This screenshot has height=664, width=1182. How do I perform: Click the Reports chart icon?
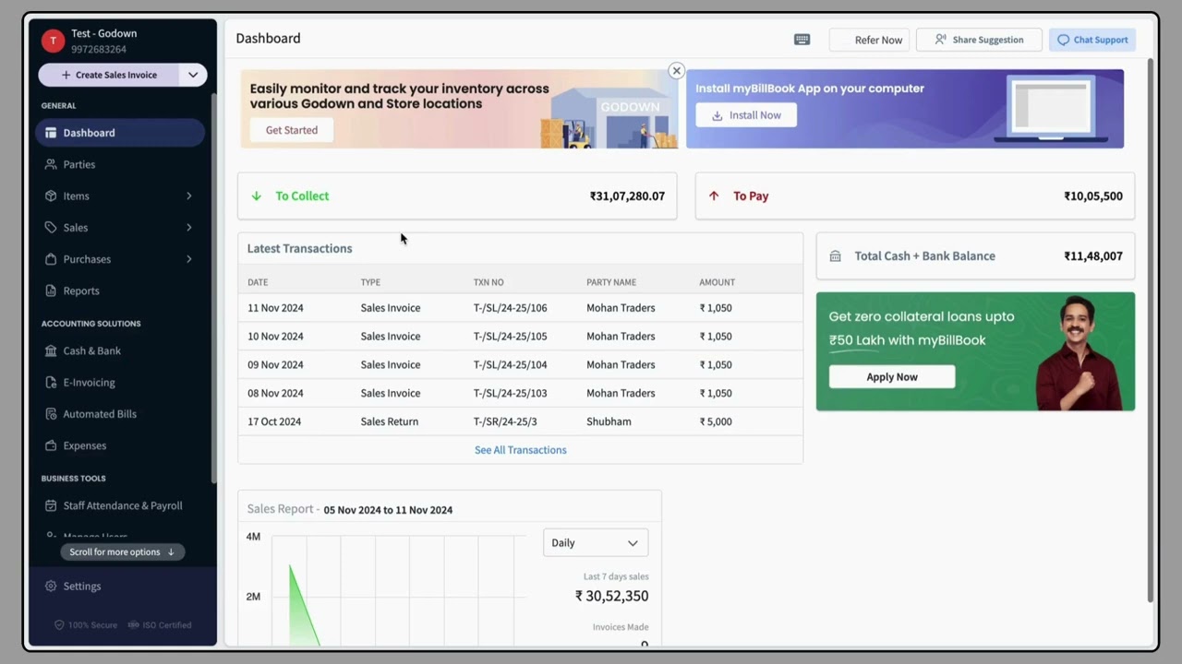click(x=51, y=290)
